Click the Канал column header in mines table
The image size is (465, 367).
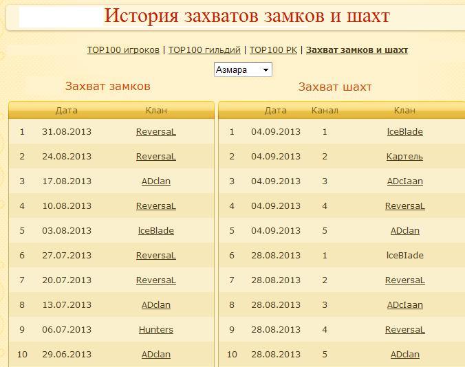pos(325,110)
